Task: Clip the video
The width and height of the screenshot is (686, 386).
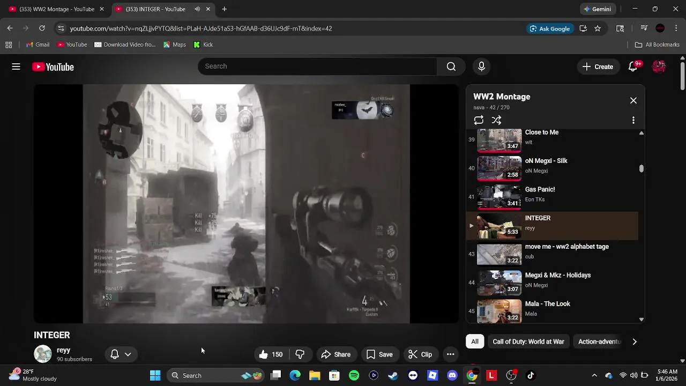Action: [x=420, y=354]
